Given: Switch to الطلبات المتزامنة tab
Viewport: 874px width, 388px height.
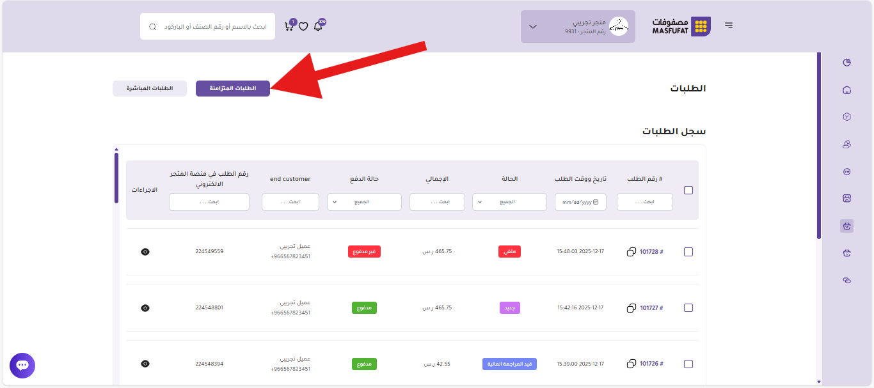Looking at the screenshot, I should click(x=233, y=88).
